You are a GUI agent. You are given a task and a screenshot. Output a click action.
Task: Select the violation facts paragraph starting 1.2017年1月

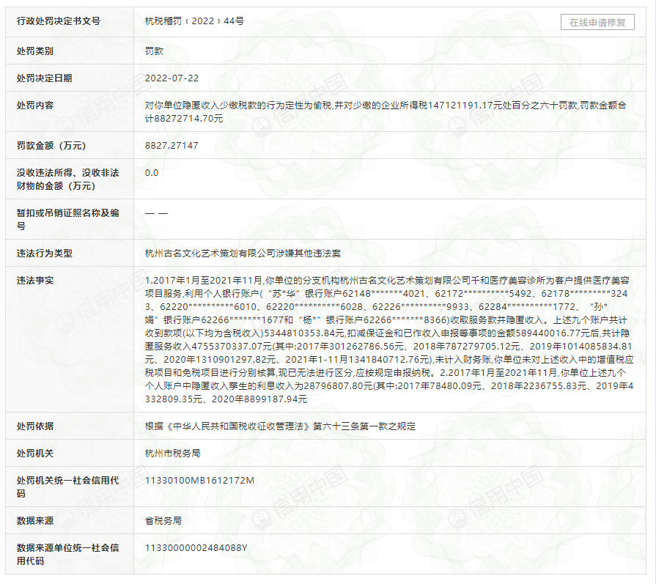coord(389,340)
